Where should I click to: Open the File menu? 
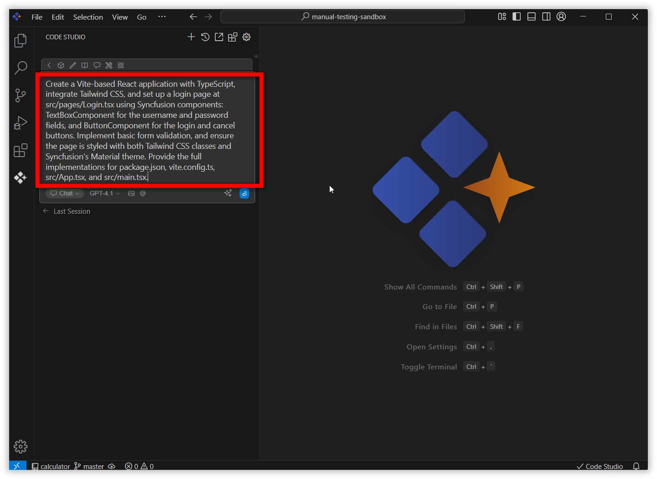(x=37, y=17)
